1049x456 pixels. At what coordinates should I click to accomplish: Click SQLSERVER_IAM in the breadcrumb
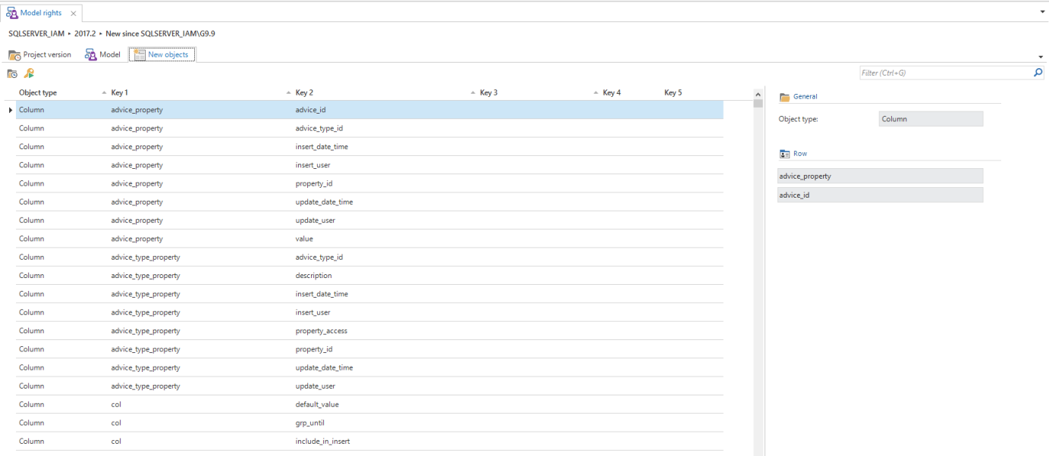36,34
